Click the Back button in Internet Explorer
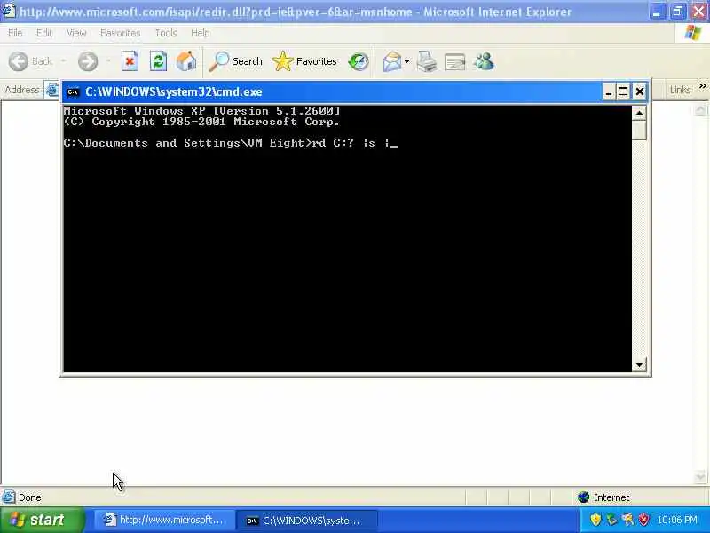710x533 pixels. [x=31, y=61]
